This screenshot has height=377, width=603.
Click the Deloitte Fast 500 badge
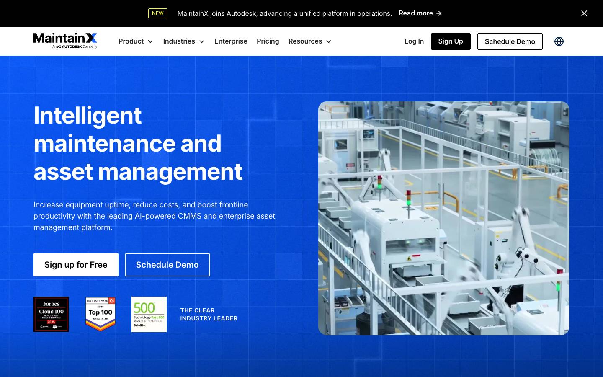(x=149, y=314)
